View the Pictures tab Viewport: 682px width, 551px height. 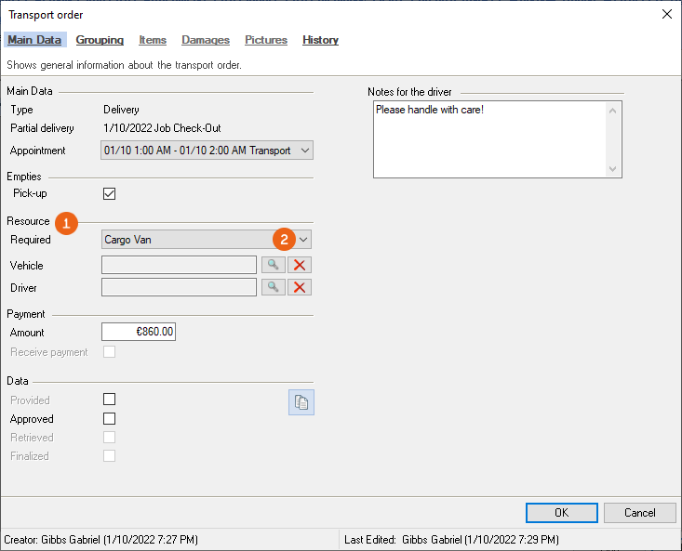[x=266, y=40]
